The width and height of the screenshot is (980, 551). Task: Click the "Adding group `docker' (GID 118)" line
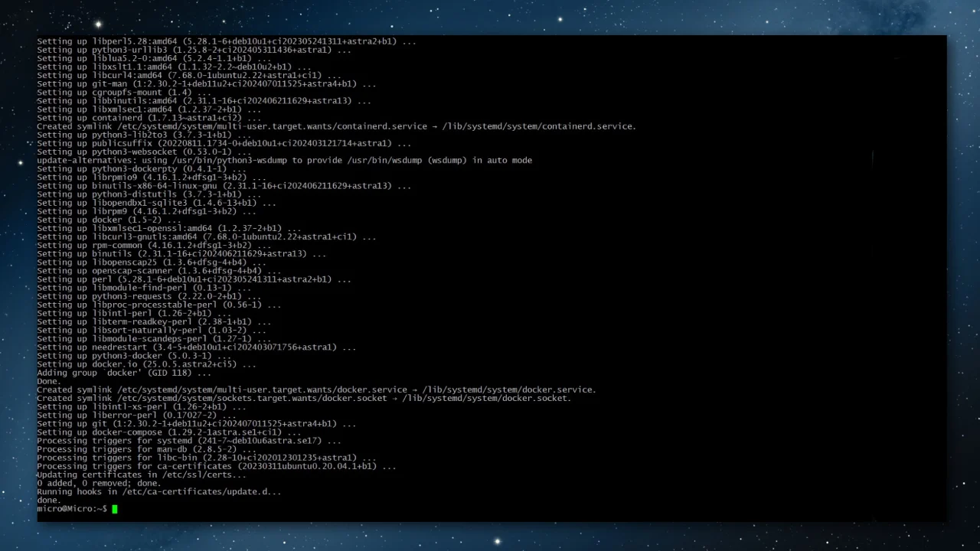point(124,373)
